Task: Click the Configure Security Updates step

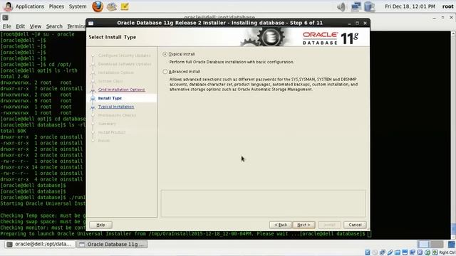Action: point(124,55)
